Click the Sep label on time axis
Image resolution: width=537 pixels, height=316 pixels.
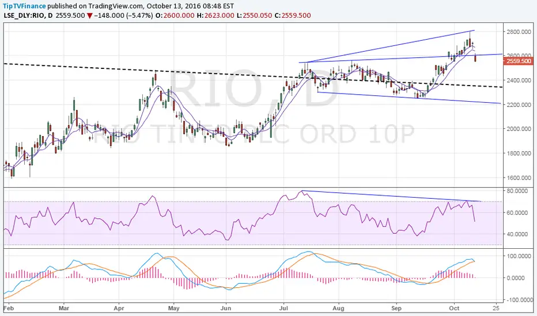396,308
